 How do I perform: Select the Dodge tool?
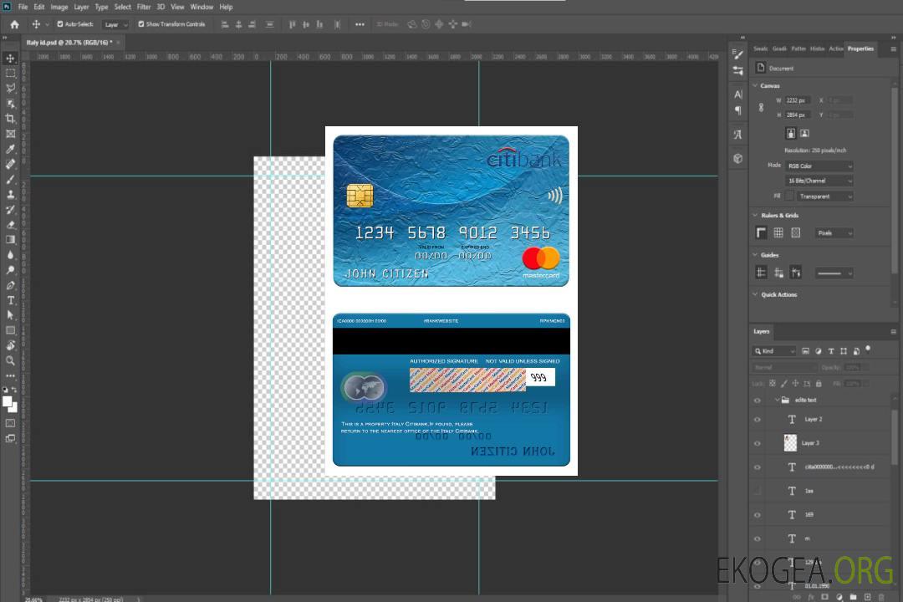pos(10,269)
